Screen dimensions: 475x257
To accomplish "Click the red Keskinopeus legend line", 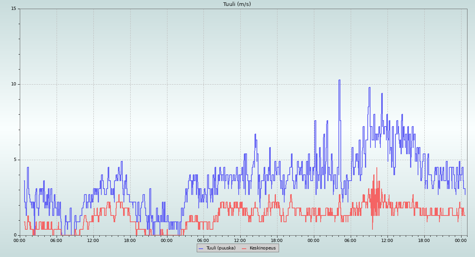I will coord(244,248).
